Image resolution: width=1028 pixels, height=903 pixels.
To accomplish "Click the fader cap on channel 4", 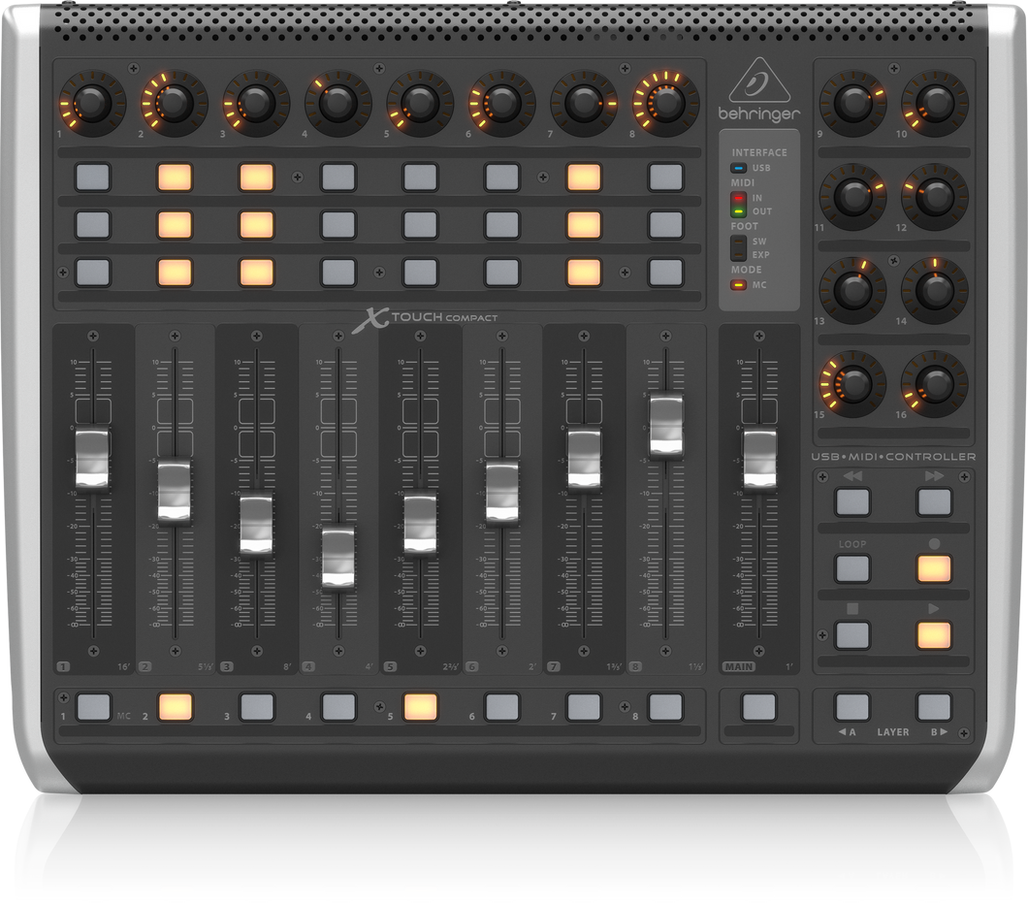I will click(x=337, y=557).
